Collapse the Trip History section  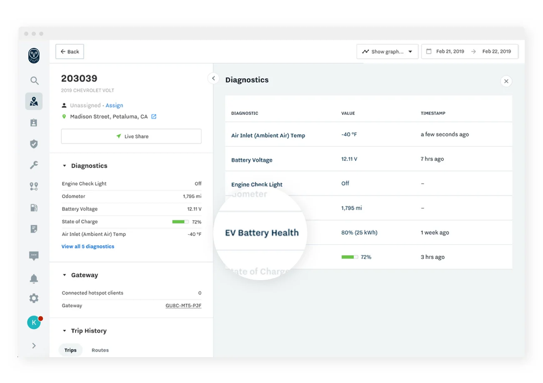pos(65,331)
